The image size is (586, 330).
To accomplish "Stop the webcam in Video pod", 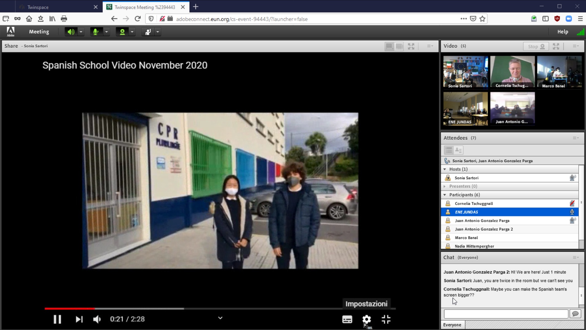I will 536,46.
